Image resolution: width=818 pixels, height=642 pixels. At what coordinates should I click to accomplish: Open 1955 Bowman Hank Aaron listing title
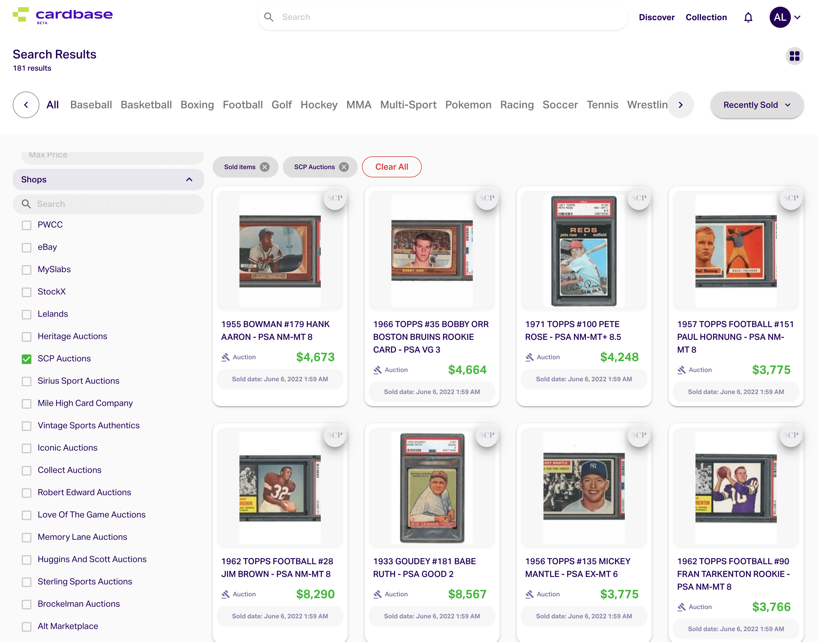coord(275,331)
